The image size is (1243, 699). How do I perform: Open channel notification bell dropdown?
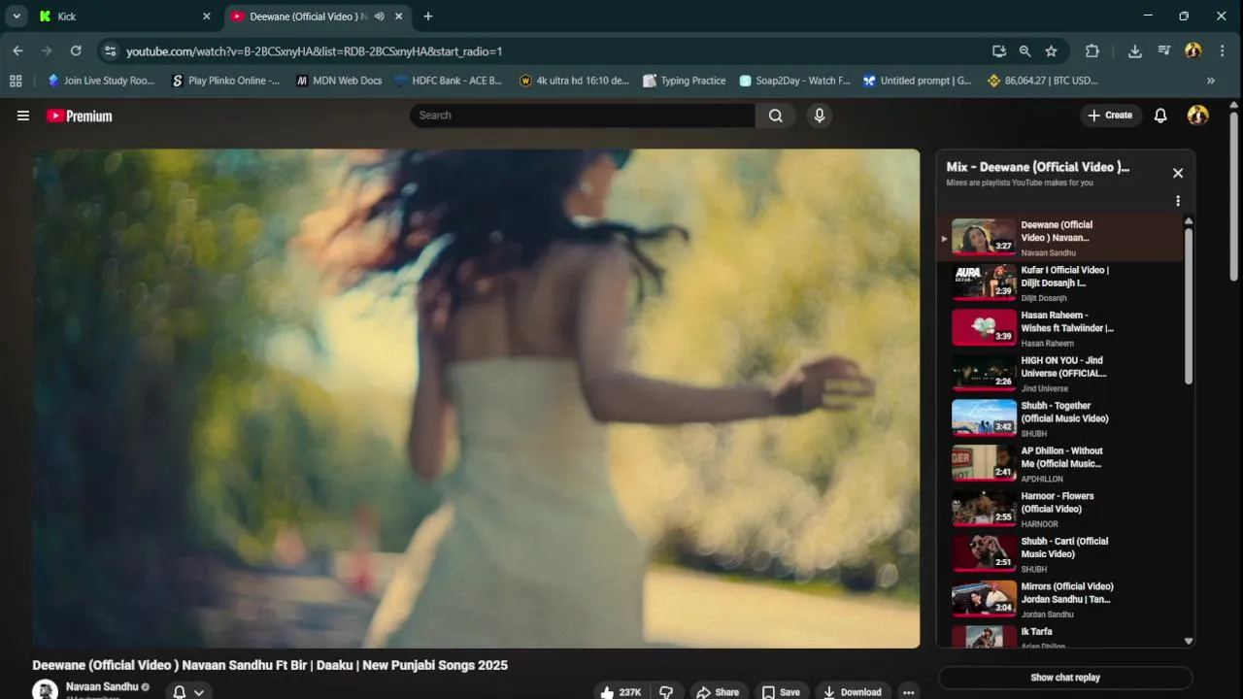click(188, 692)
